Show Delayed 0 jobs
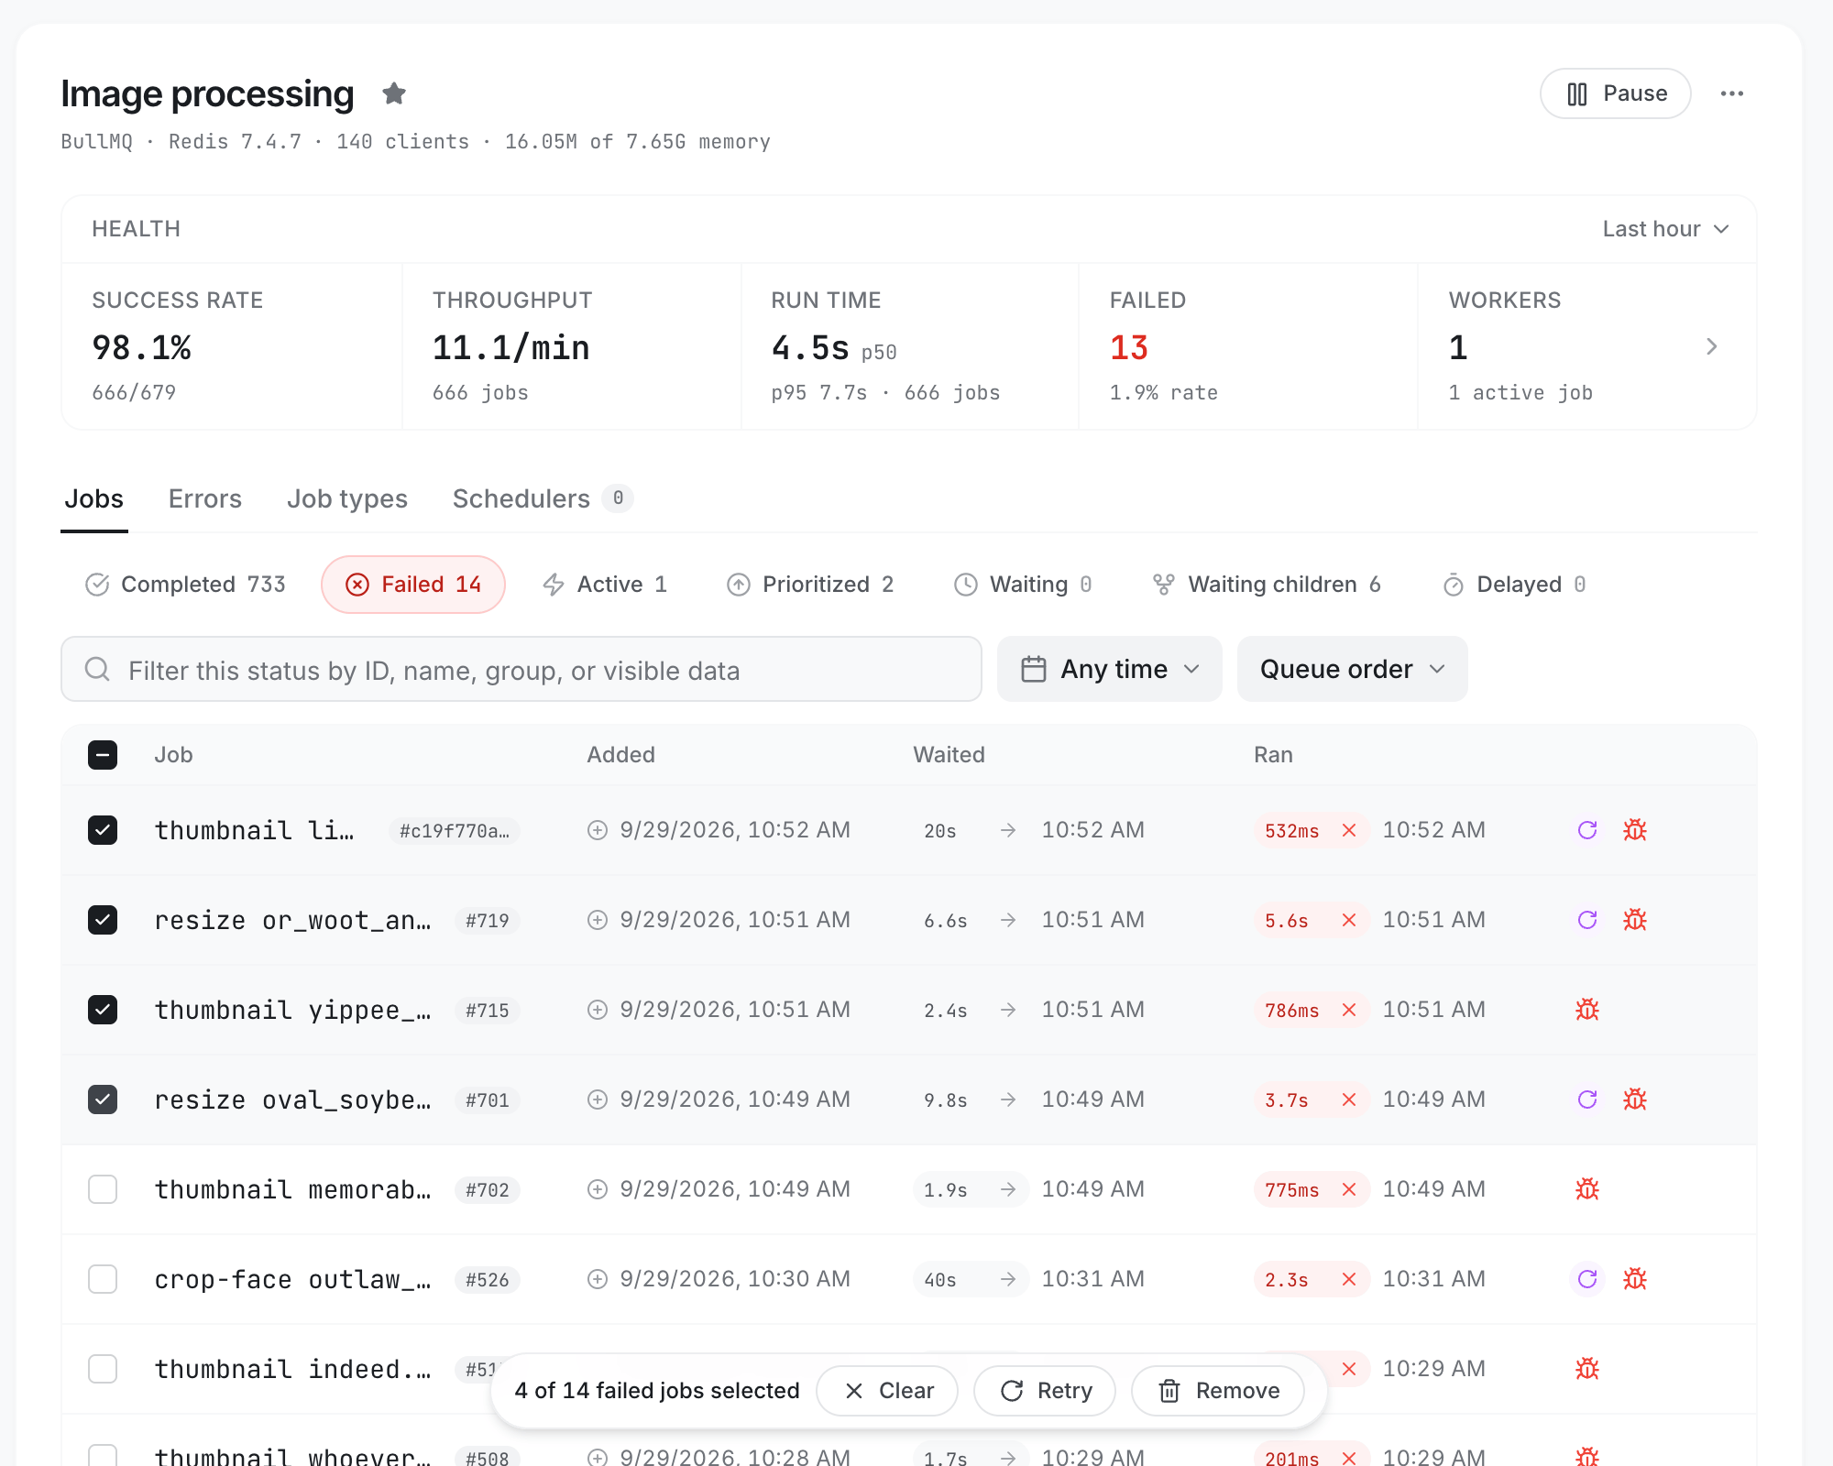Viewport: 1833px width, 1466px height. click(1514, 585)
